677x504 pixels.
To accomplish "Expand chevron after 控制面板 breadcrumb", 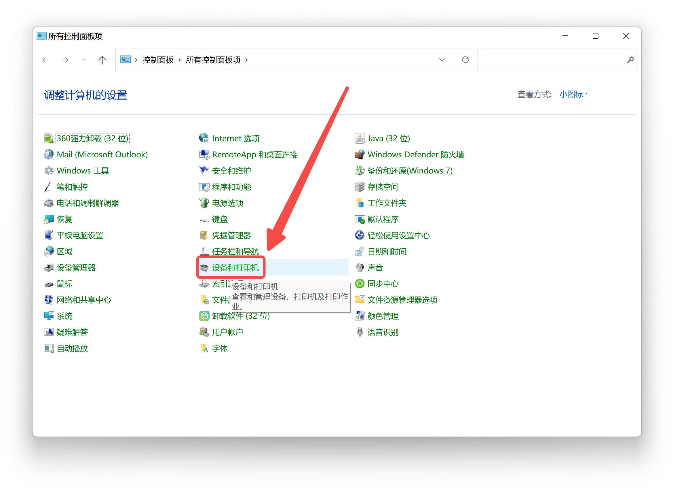I will click(180, 60).
